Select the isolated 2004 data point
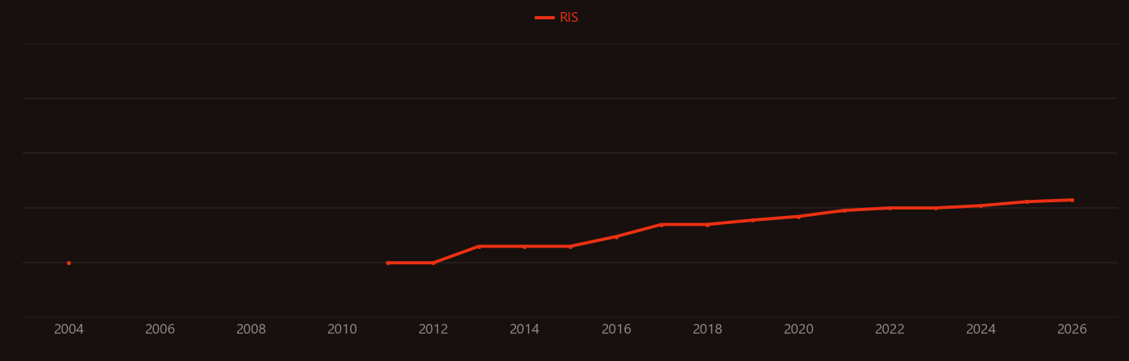 click(69, 263)
